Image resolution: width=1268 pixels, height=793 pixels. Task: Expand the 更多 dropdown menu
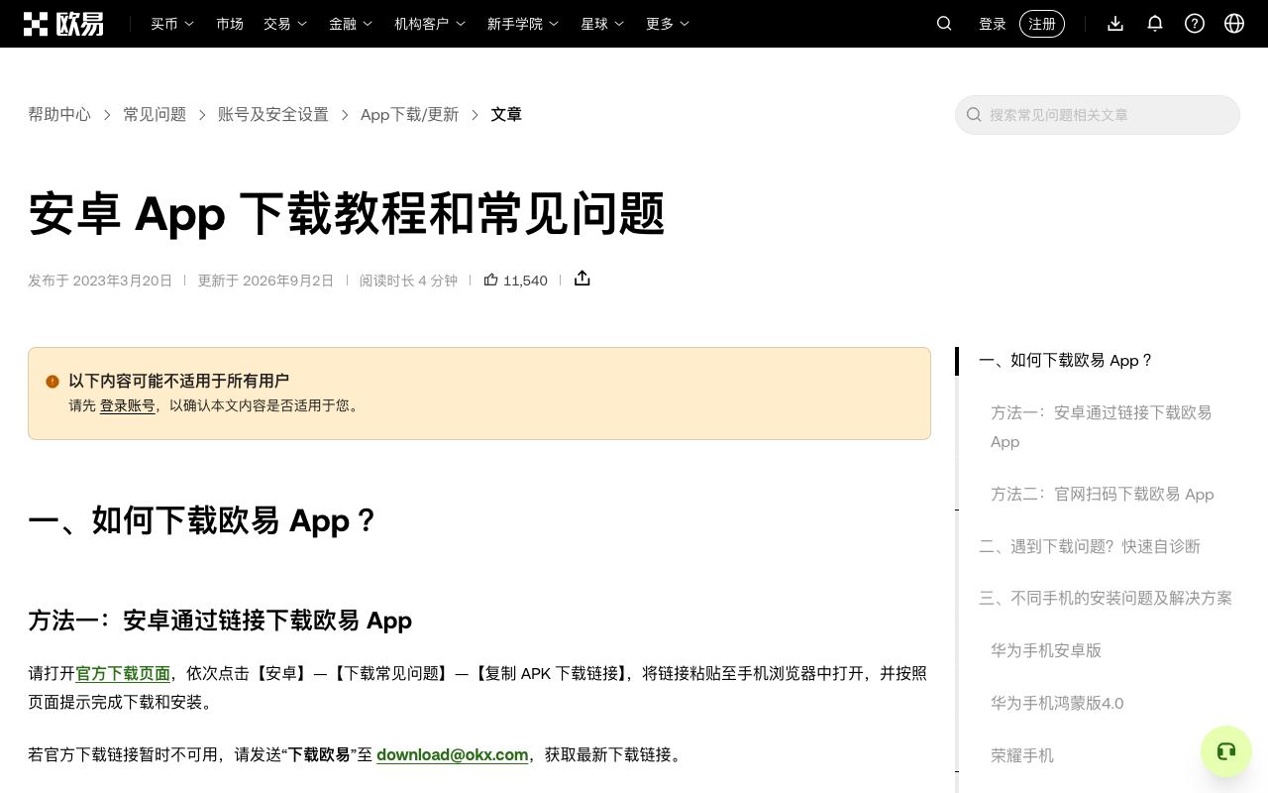(668, 24)
